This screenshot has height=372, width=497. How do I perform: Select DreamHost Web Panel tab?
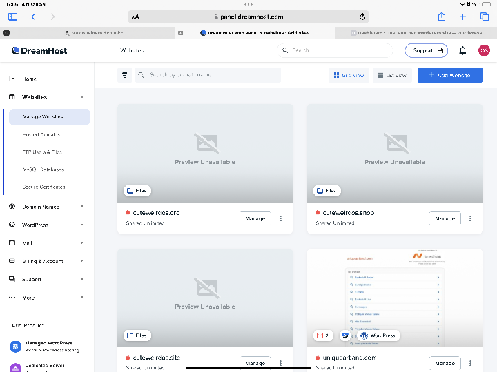(255, 33)
